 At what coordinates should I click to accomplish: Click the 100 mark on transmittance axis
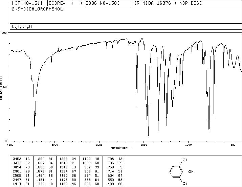point(4,33)
